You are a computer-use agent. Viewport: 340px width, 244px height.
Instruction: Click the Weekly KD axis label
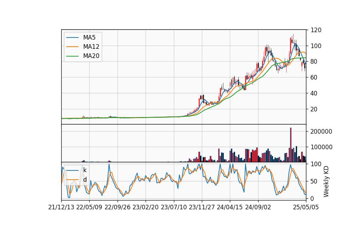326,182
